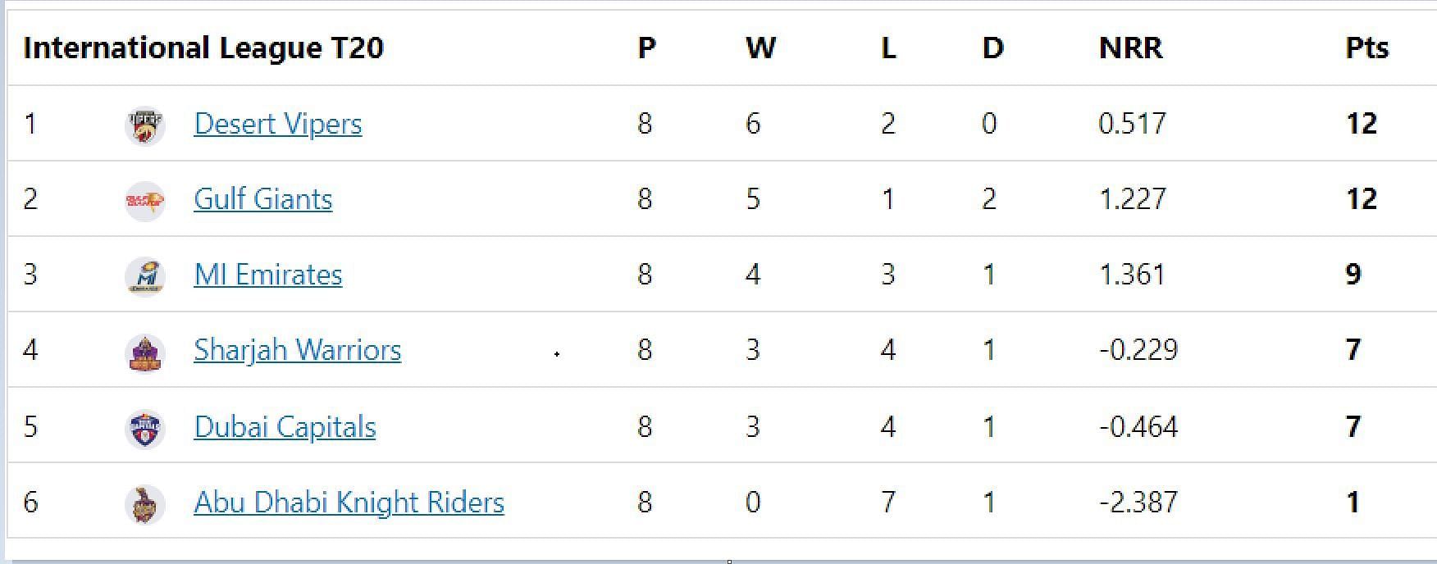The height and width of the screenshot is (564, 1437).
Task: Click the Dubai Capitals team logo
Action: coord(145,429)
